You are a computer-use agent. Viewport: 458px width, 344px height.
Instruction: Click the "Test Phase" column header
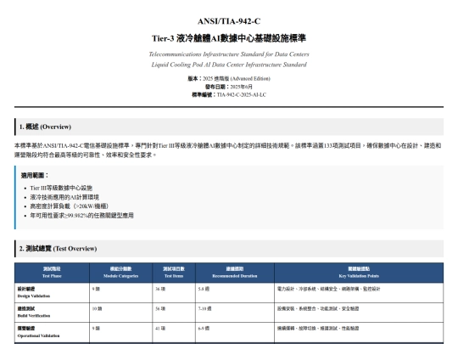(52, 273)
